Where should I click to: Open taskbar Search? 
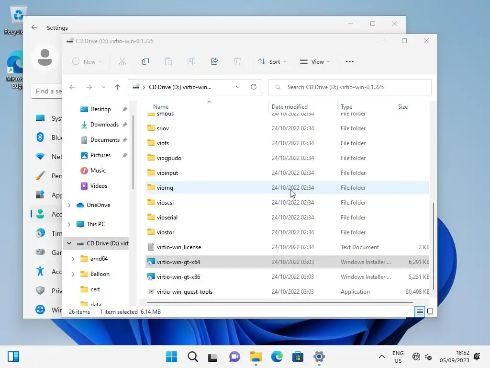pyautogui.click(x=192, y=356)
